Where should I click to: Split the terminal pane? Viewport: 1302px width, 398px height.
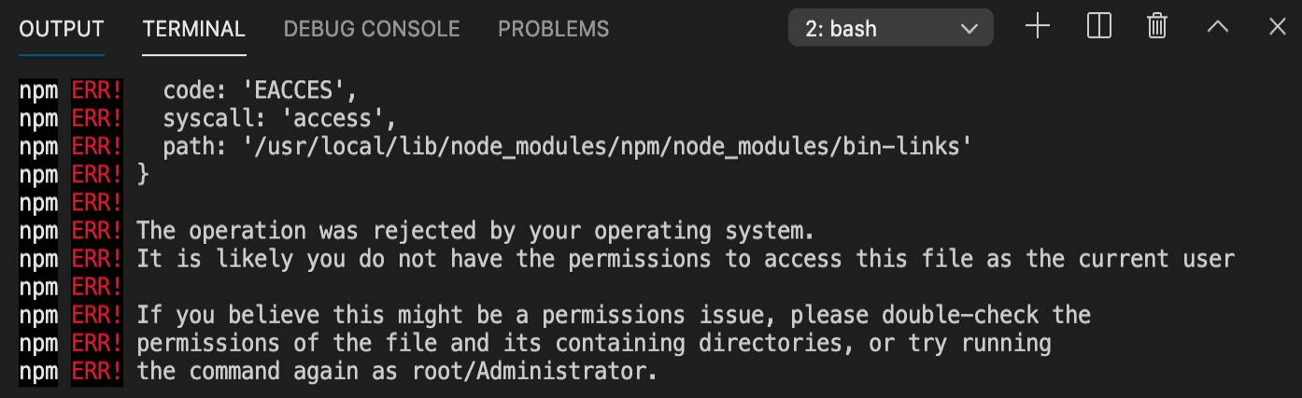click(1099, 27)
